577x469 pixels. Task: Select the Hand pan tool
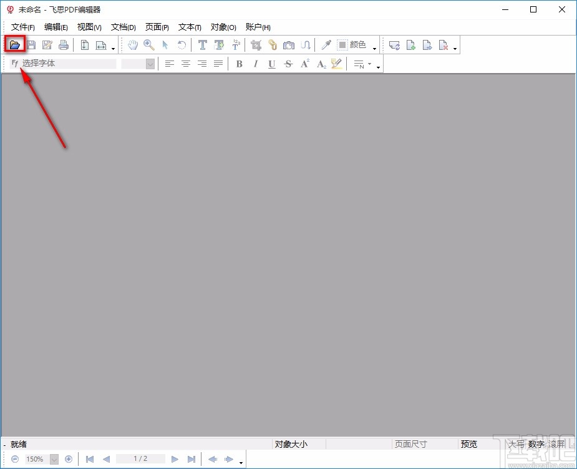pos(132,44)
